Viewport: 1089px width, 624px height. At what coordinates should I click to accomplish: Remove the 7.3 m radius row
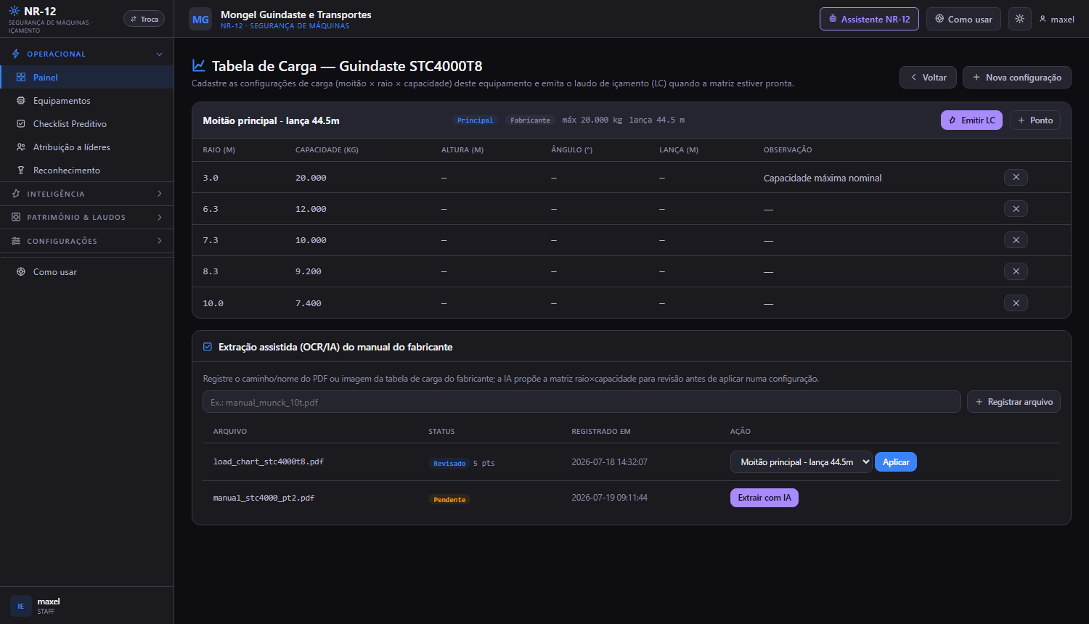(x=1016, y=240)
